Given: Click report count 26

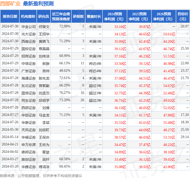Looking at the screenshot, I should coord(82,100).
